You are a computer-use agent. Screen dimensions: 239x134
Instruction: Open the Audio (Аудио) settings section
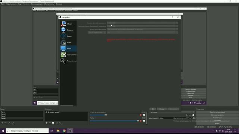68,42
